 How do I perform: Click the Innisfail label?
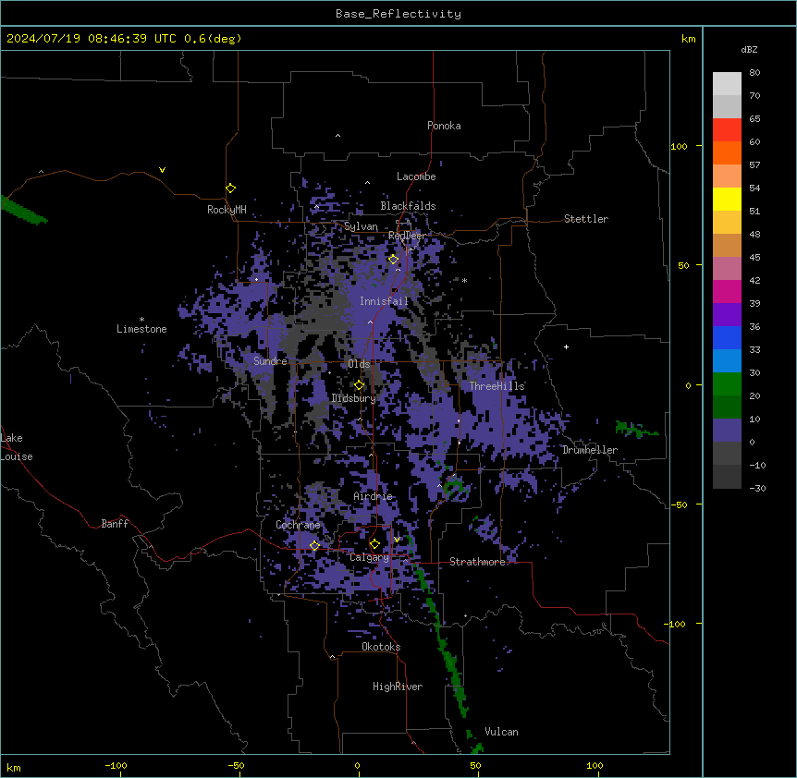(x=385, y=301)
